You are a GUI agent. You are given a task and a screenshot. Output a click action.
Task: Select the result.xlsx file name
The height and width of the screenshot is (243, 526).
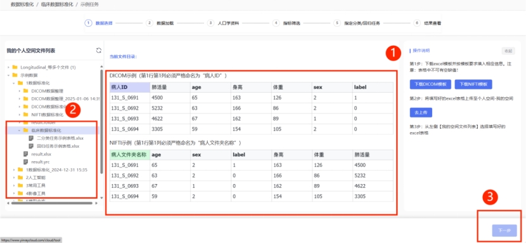coord(41,154)
